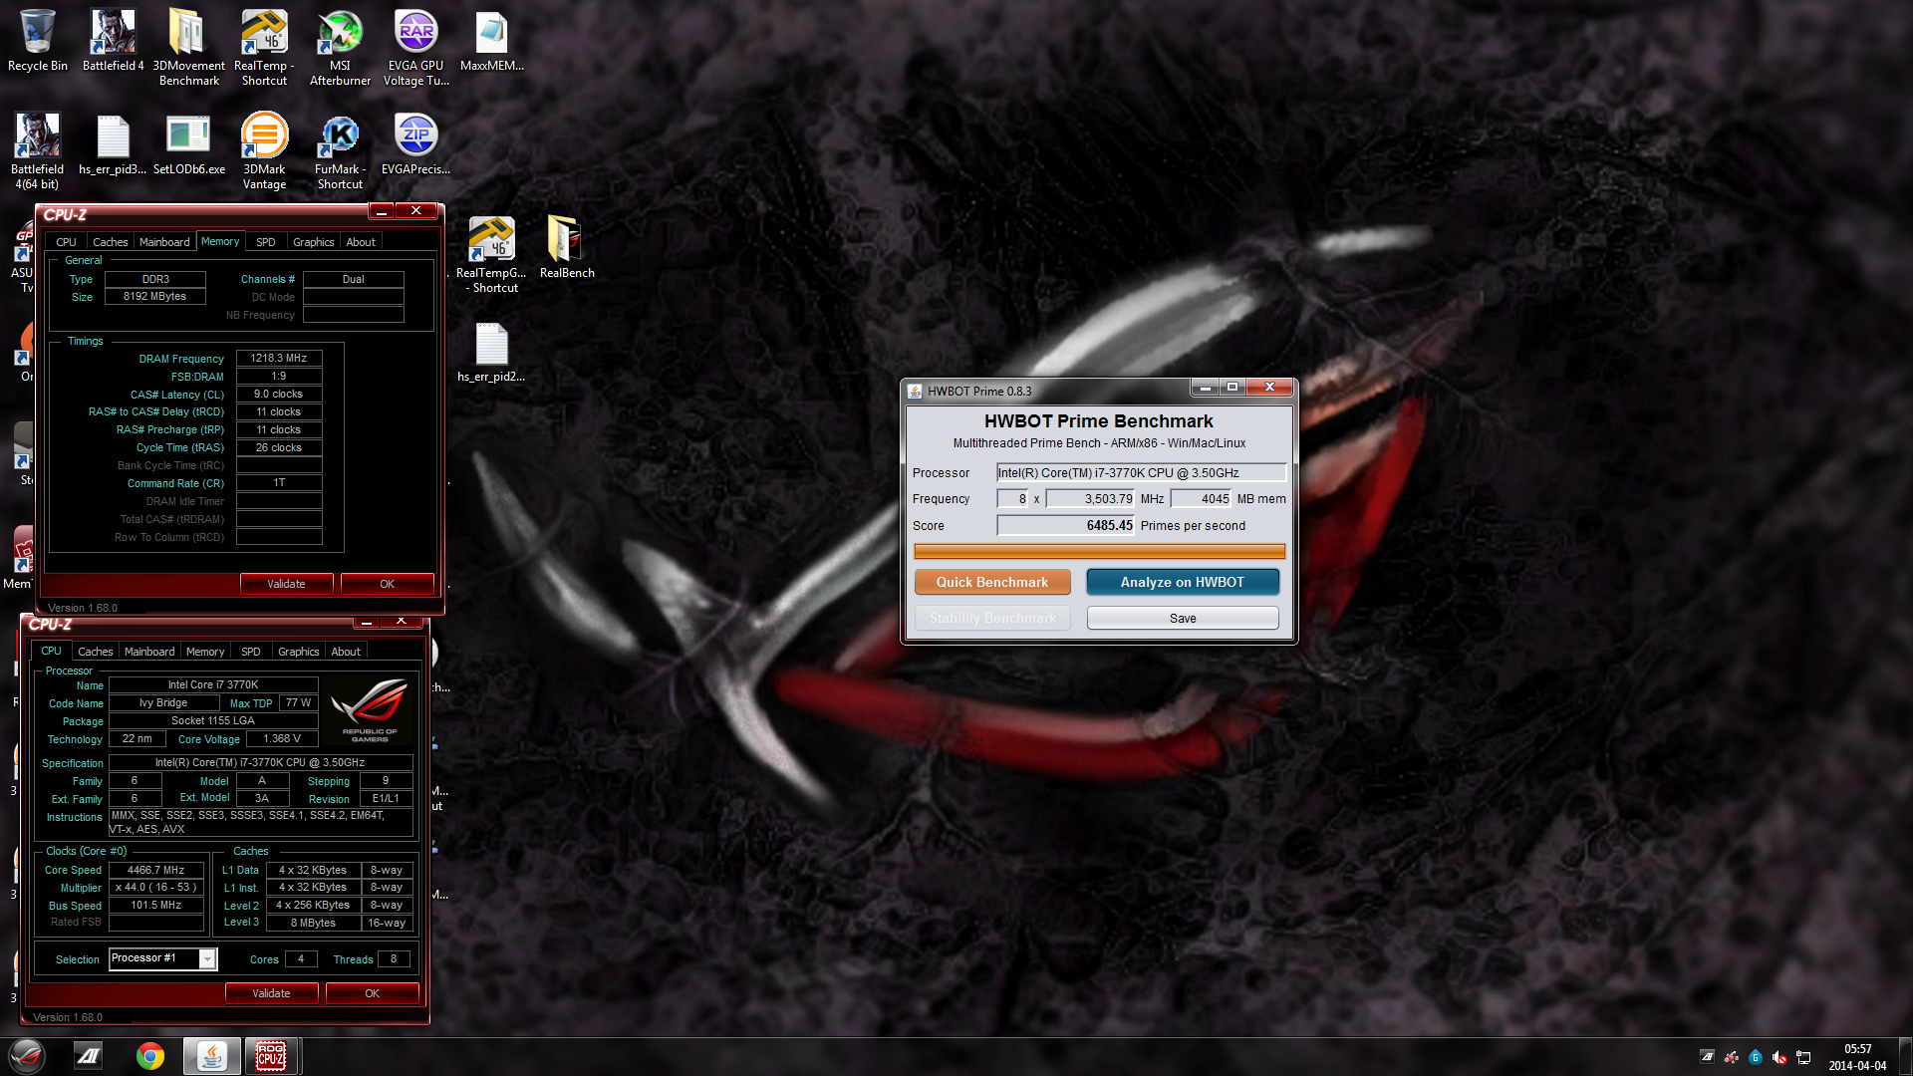Click the muted volume tray icon
Image resolution: width=1913 pixels, height=1076 pixels.
[1779, 1057]
